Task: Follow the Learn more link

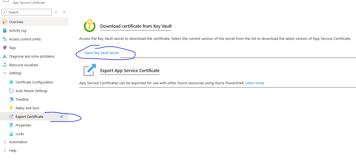Action: click(x=255, y=83)
